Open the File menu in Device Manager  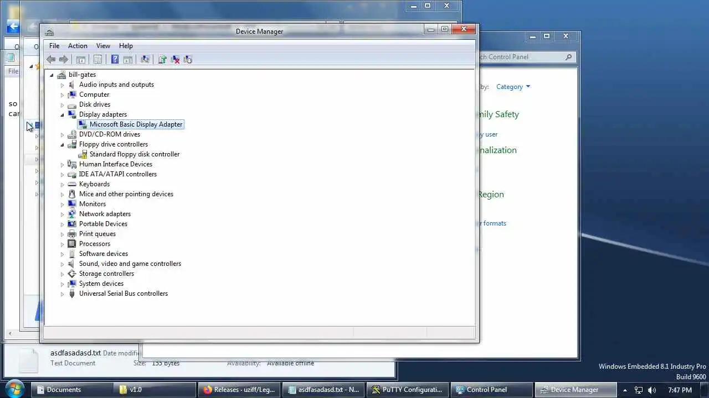coord(54,46)
